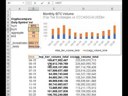Image resolution: width=128 pixels, height=96 pixels.
Task: Confirm entry with the checkmark button
Action: click(x=42, y=3)
